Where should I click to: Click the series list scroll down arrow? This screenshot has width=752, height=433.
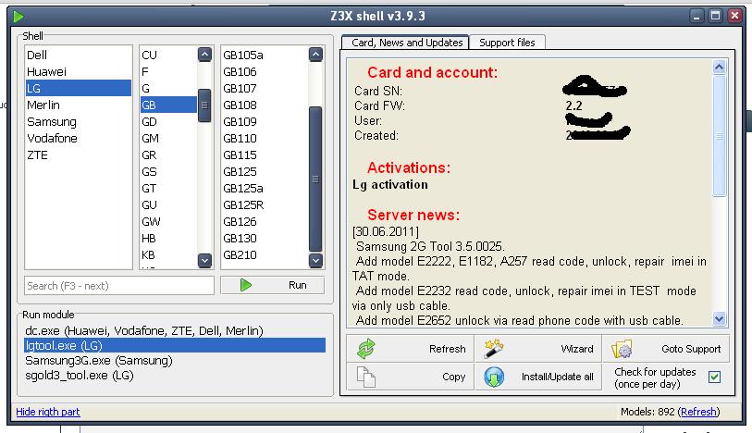point(204,260)
